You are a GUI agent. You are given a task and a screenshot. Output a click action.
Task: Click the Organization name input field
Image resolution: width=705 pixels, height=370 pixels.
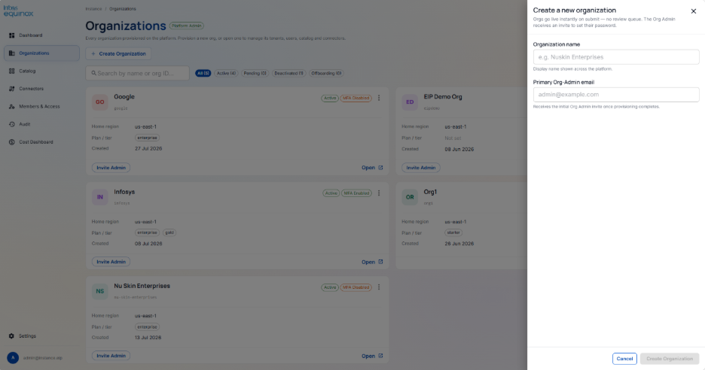pos(616,57)
